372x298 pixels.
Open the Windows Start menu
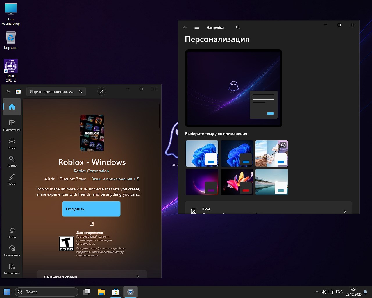pyautogui.click(x=7, y=292)
